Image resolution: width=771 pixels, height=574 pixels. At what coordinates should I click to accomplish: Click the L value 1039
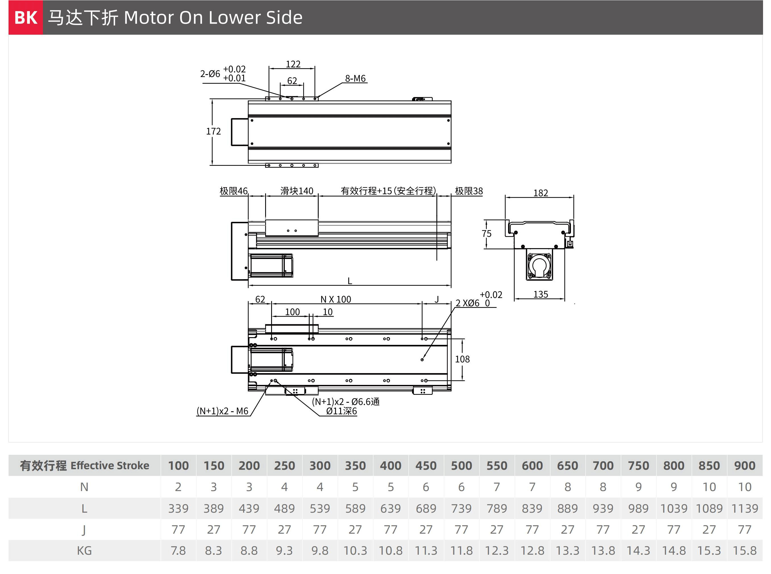point(674,509)
